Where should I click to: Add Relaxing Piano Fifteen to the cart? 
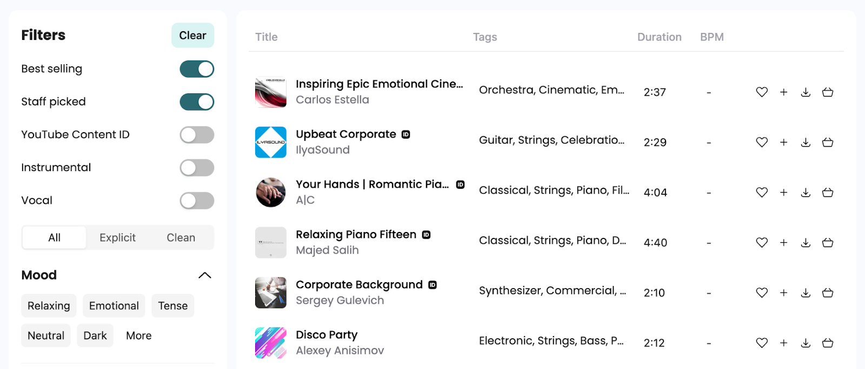[x=827, y=242]
